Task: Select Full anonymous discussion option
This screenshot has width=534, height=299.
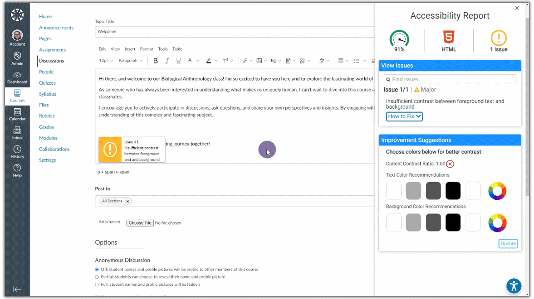Action: tap(97, 285)
